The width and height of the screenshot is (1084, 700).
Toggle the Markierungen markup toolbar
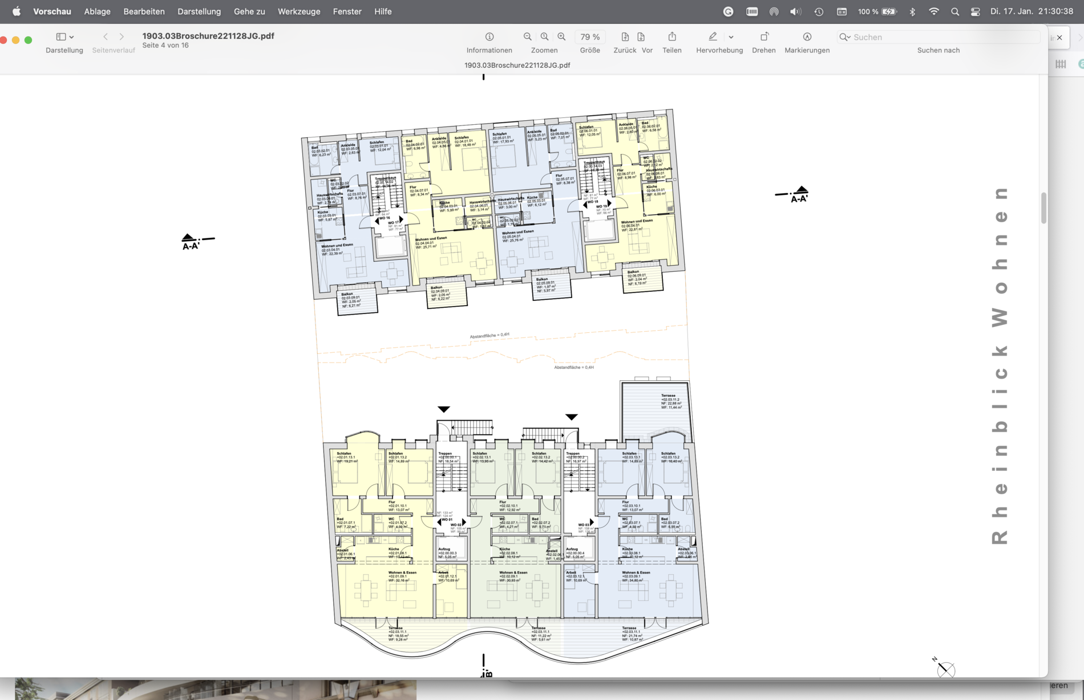[x=807, y=36]
